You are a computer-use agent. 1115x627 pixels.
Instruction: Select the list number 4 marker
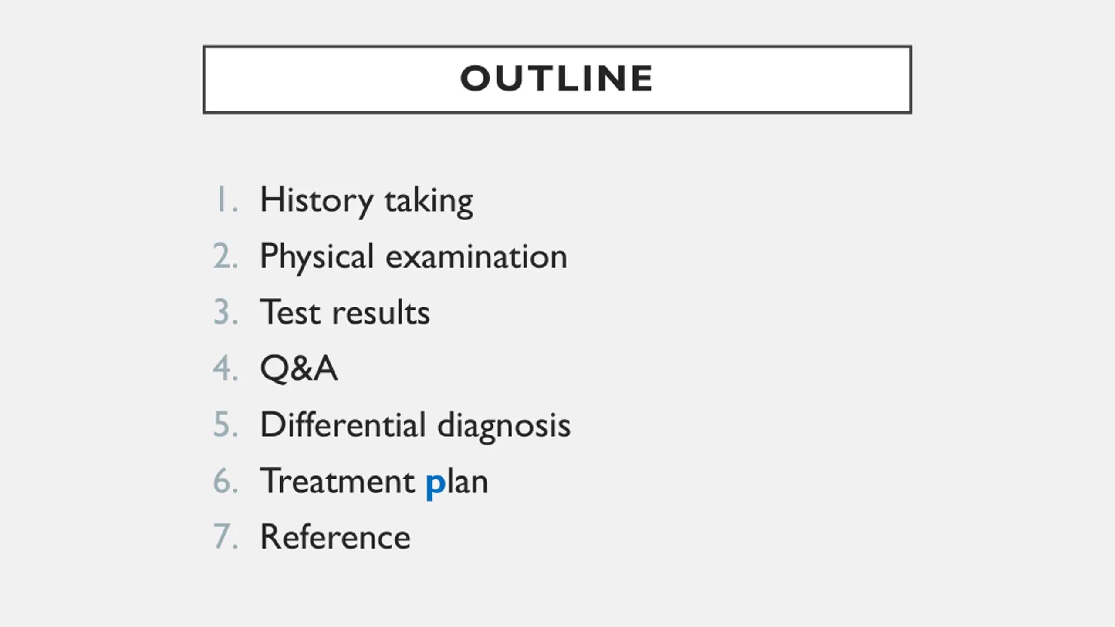pos(225,368)
